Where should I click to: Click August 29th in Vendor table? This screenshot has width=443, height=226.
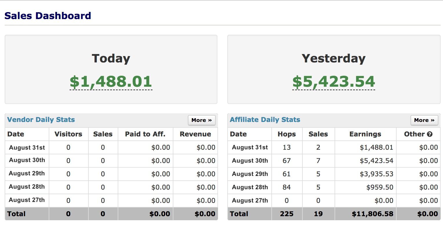tap(27, 173)
